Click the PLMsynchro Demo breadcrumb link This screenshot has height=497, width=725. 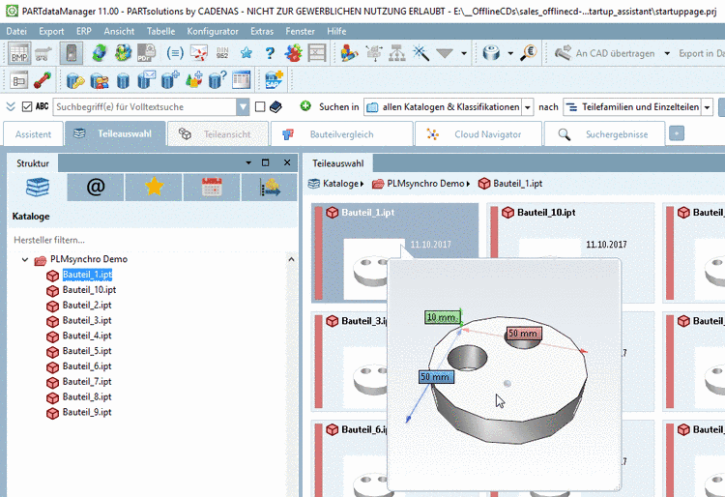coord(425,184)
